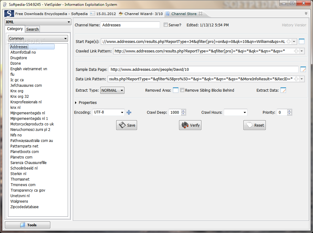313x233 pixels.
Task: Increase the Priority value
Action: [x=289, y=111]
